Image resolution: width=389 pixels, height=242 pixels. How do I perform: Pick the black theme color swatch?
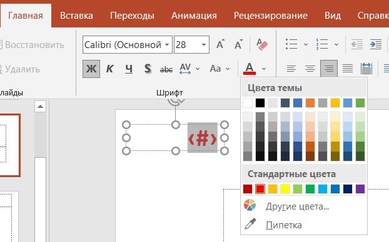[x=260, y=103]
